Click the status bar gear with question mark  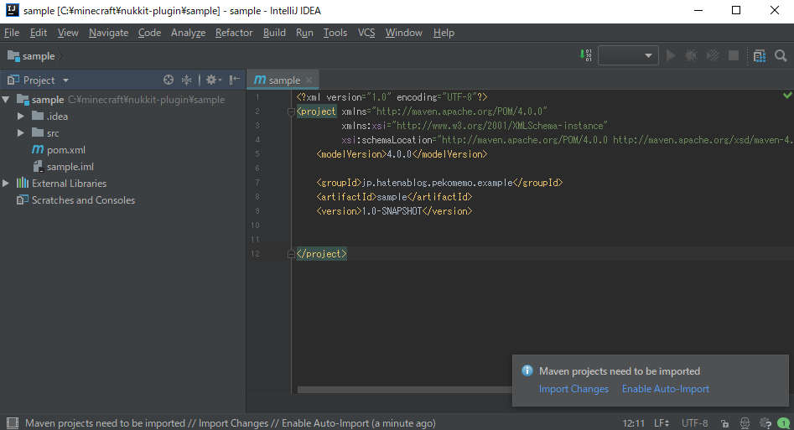(765, 423)
